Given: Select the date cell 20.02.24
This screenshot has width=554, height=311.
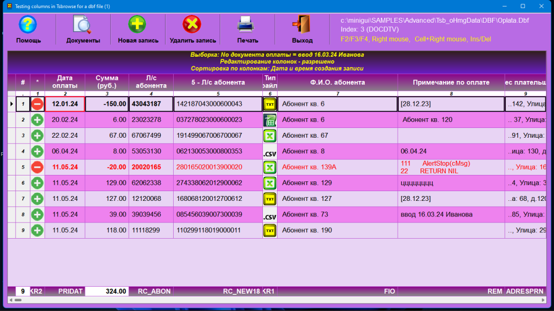Looking at the screenshot, I should tap(65, 120).
